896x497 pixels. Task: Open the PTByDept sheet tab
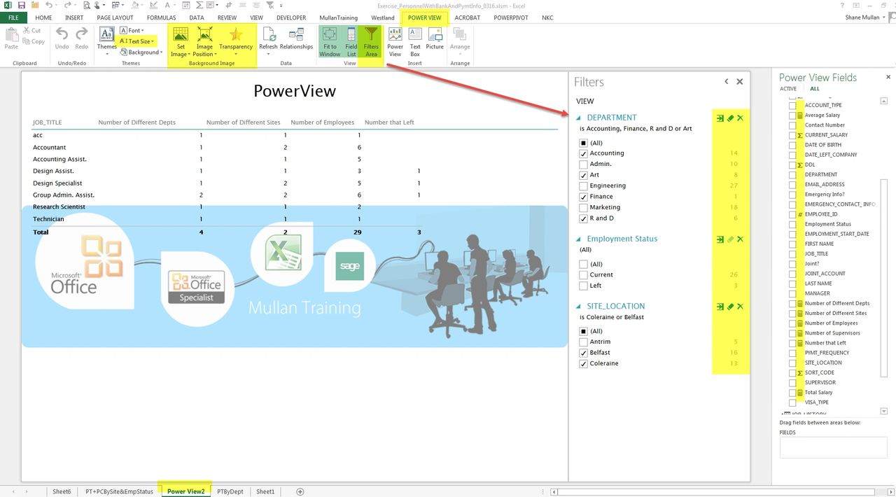230,491
